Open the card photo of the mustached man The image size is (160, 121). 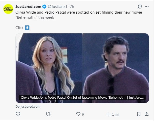116,64
